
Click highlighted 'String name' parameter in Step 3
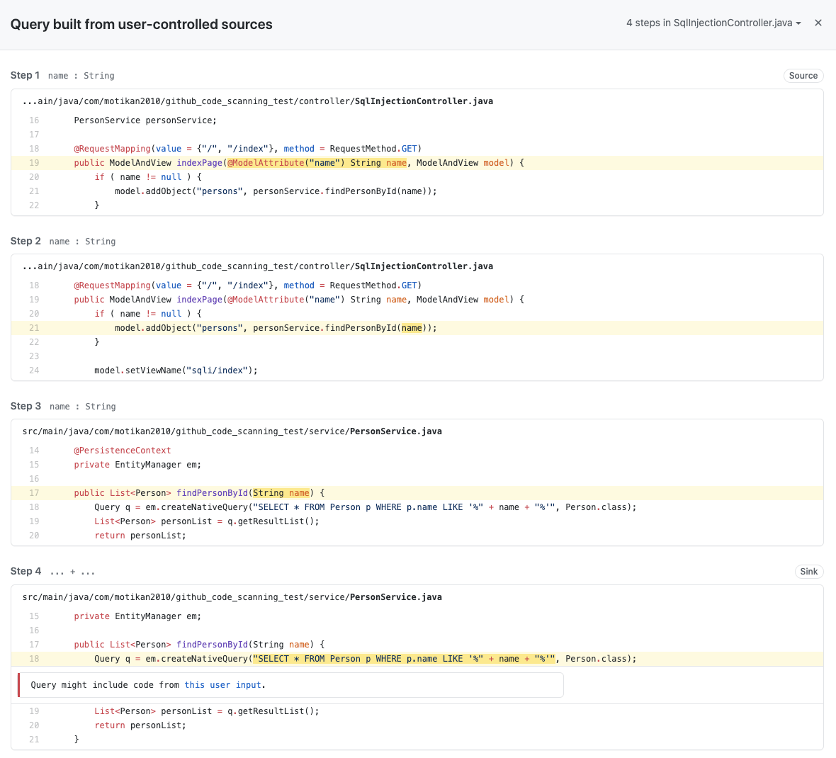(281, 493)
